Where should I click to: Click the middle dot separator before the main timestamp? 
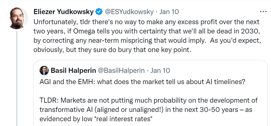[x=157, y=12]
